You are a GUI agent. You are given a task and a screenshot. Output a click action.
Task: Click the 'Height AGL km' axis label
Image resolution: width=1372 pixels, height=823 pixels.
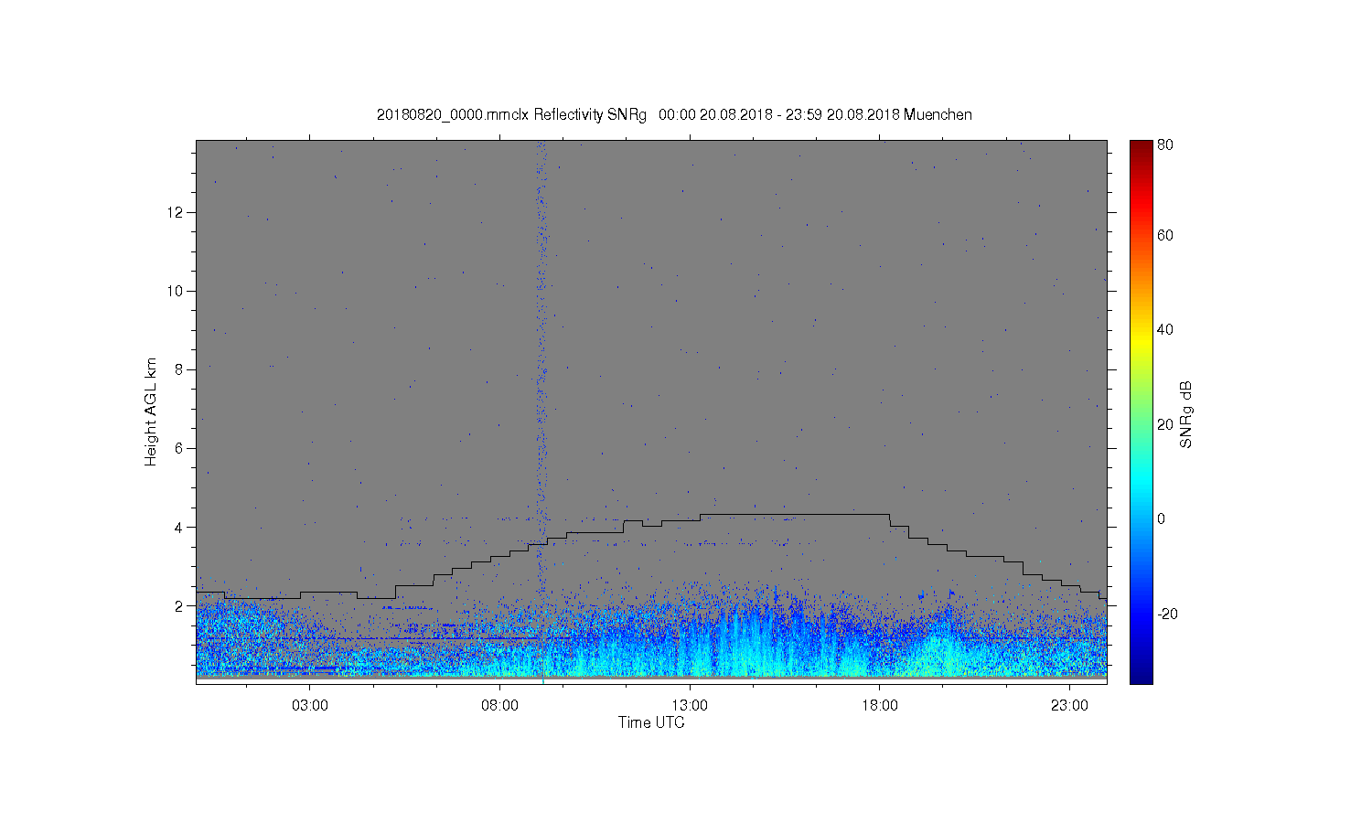click(151, 411)
